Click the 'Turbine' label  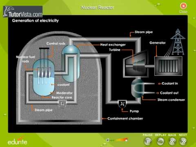pyautogui.click(x=115, y=50)
